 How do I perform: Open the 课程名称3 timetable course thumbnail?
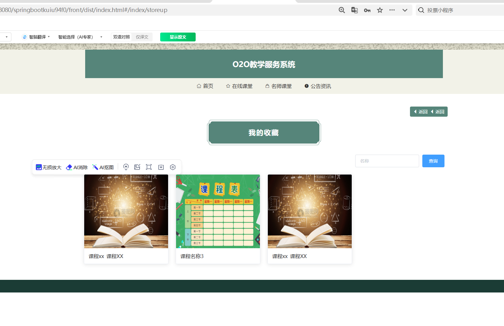[218, 211]
